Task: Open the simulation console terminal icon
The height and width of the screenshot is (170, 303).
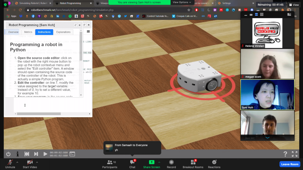Action: pyautogui.click(x=72, y=154)
